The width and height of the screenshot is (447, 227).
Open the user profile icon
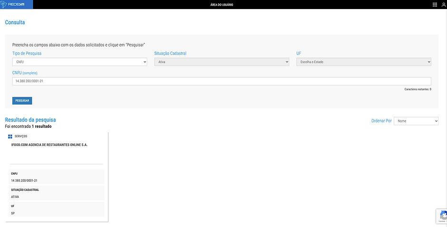[x=444, y=5]
